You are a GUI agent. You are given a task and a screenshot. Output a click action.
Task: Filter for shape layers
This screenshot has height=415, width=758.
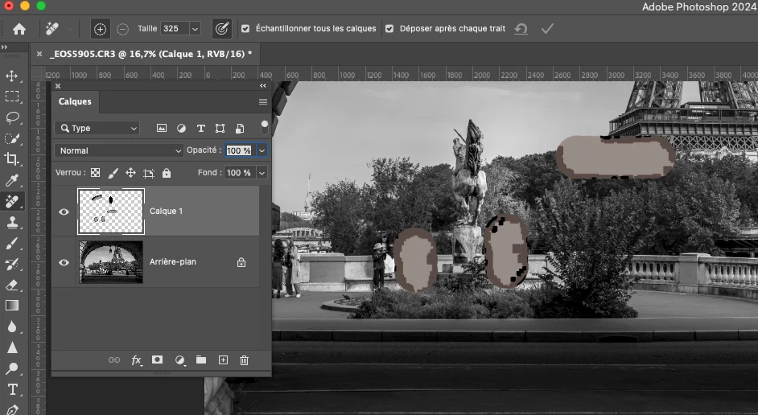[x=220, y=128]
